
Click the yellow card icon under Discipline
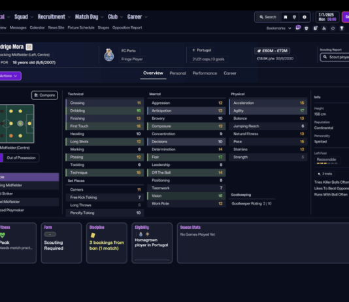pyautogui.click(x=93, y=235)
